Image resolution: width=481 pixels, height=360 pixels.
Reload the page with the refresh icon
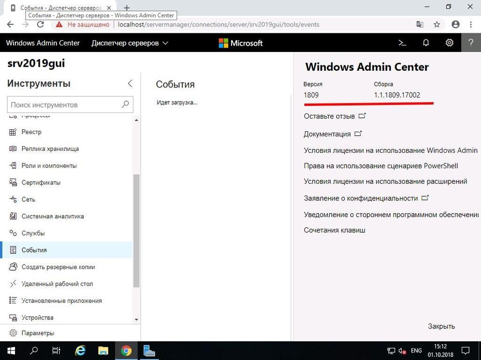[x=40, y=25]
